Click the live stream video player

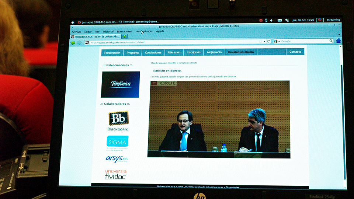point(219,119)
